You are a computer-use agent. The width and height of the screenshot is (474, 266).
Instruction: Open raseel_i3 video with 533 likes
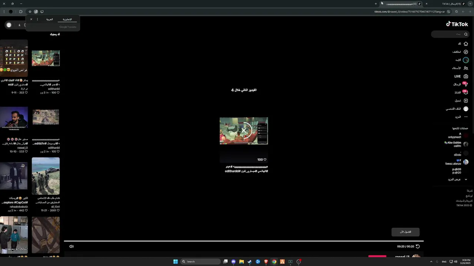pos(14,117)
